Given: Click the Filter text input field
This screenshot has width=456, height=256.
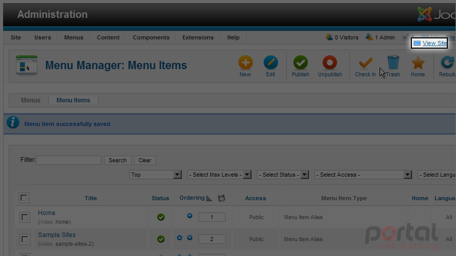Looking at the screenshot, I should 69,160.
